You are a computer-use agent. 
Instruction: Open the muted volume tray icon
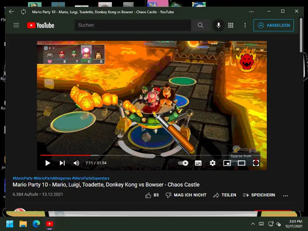(279, 224)
